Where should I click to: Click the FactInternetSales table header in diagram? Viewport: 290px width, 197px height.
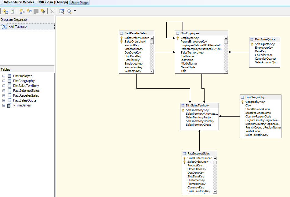[199, 154]
